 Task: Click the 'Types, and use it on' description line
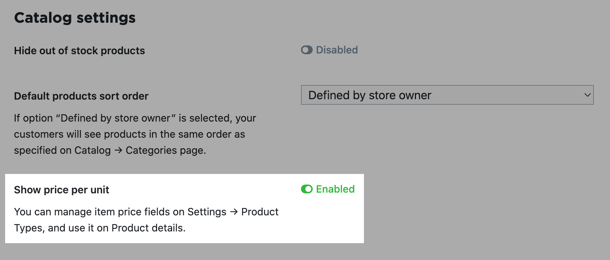[x=61, y=228]
